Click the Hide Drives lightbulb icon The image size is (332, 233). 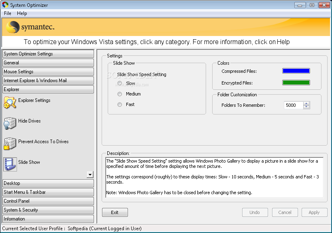pos(10,123)
